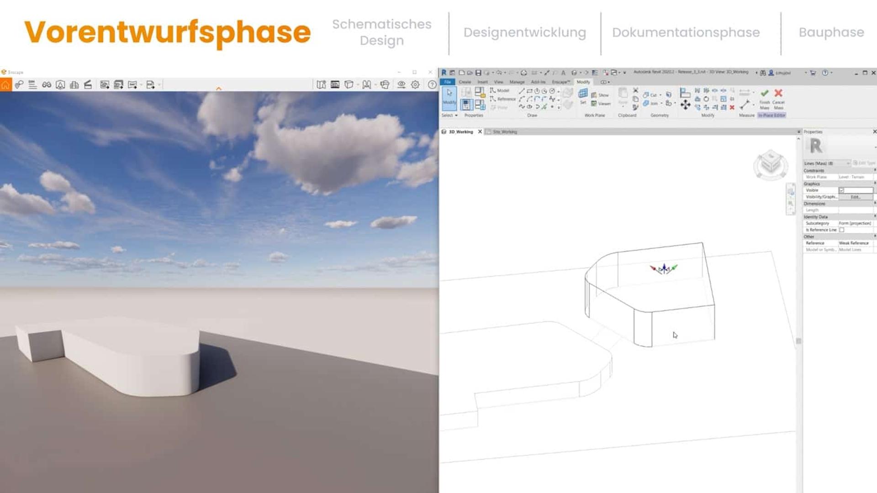Click the Enscape home icon

click(x=5, y=85)
